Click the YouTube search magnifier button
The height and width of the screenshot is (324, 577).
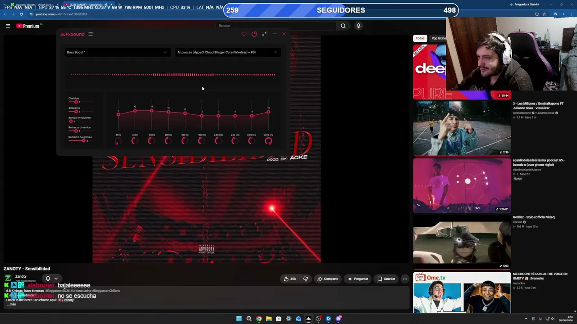pyautogui.click(x=343, y=26)
